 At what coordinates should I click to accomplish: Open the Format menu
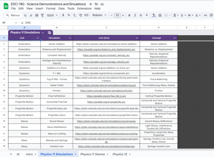[51, 9]
